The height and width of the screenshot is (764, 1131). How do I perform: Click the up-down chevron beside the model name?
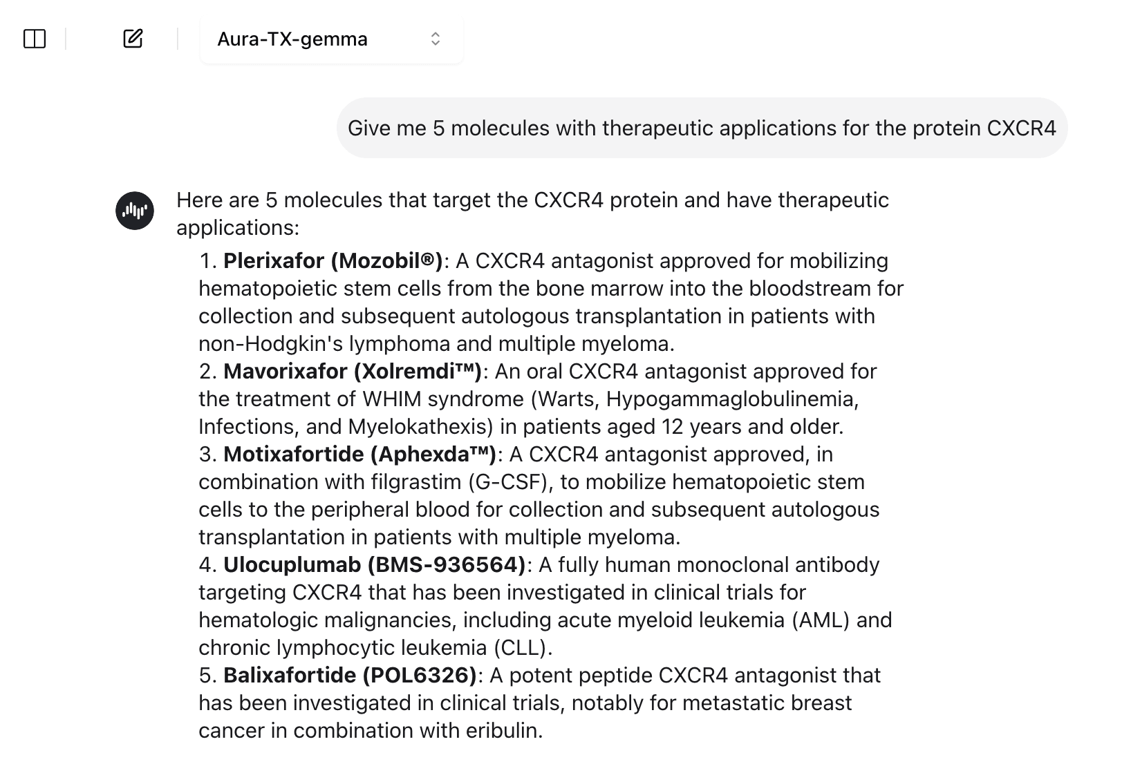[x=436, y=39]
